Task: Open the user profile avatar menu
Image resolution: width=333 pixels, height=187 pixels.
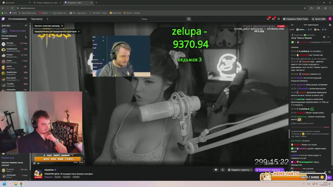Action: (x=330, y=19)
